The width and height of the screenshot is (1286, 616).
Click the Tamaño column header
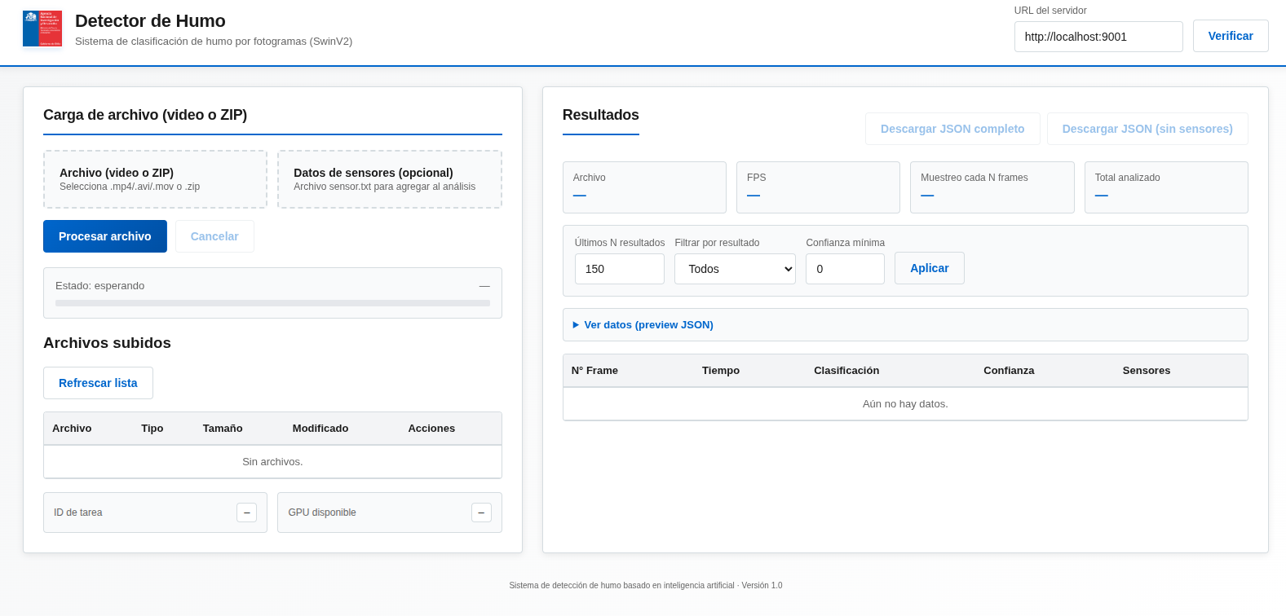[223, 429]
